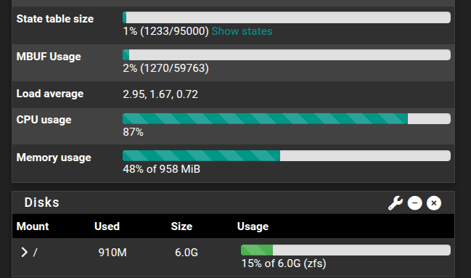This screenshot has height=278, width=471.
Task: Click the 15% of 6.0G (zfs) label
Action: pos(284,263)
